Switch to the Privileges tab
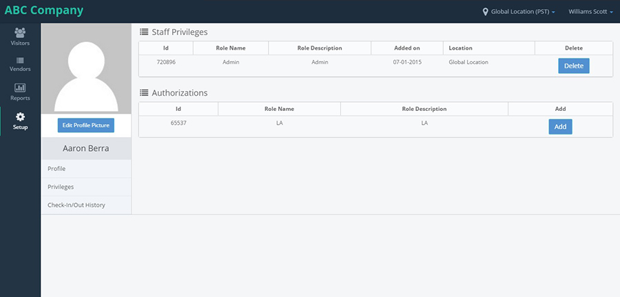The image size is (620, 297). tap(86, 187)
